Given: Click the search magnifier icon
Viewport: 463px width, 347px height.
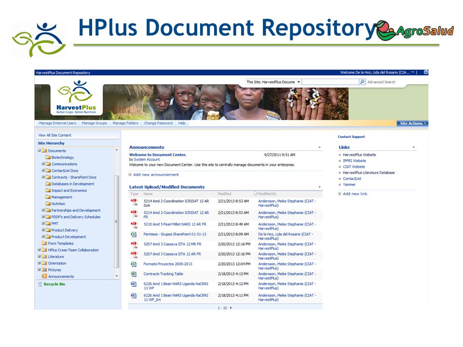Looking at the screenshot, I should [362, 82].
